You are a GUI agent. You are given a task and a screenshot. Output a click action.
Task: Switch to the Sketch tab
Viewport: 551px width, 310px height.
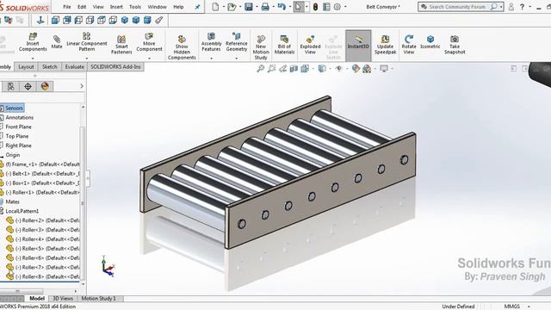(x=50, y=66)
